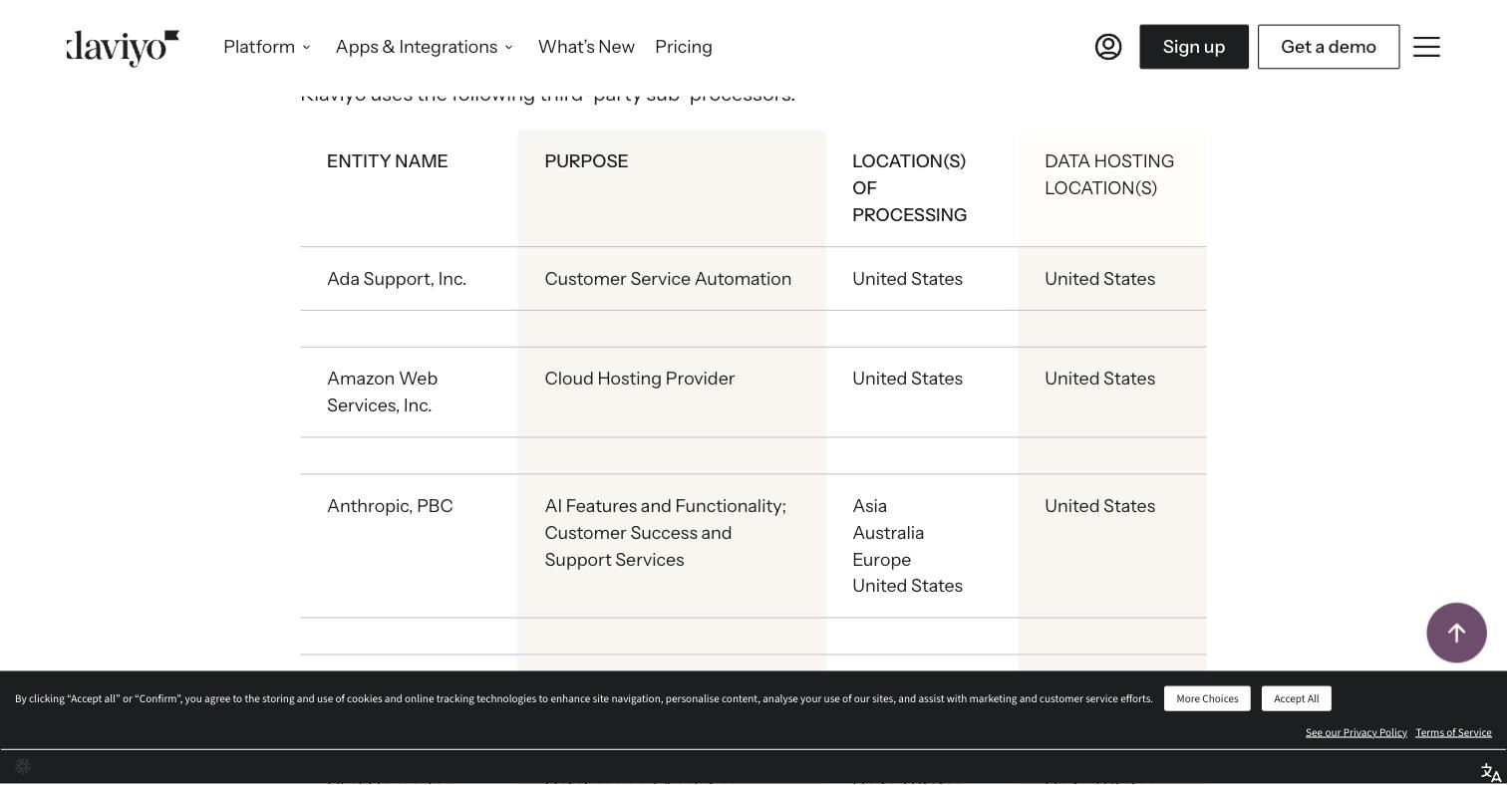Choose More Choices in cookie banner
1507x785 pixels.
point(1207,698)
